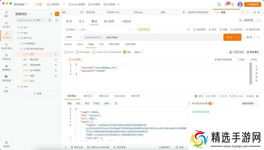Viewport: 264px width, 150px height.
Task: Open the 按成功校验 dropdown
Action: pyautogui.click(x=249, y=103)
